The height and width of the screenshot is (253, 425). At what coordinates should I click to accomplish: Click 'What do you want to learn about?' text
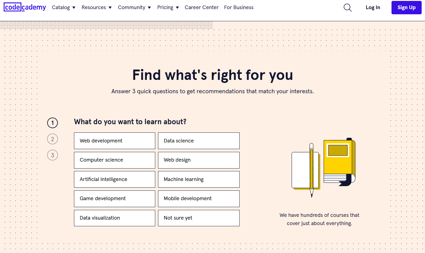130,122
